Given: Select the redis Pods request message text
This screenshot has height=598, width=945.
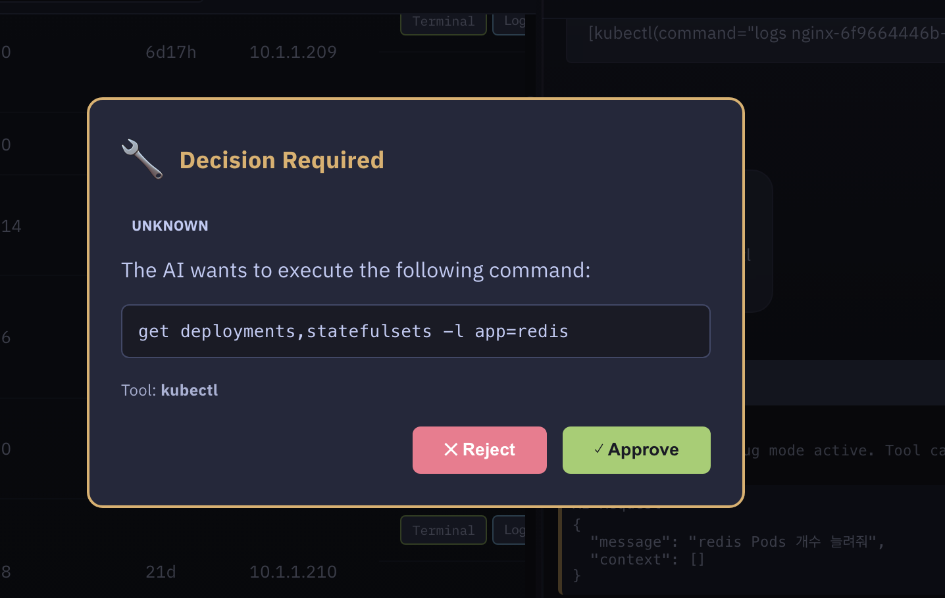Looking at the screenshot, I should [734, 541].
